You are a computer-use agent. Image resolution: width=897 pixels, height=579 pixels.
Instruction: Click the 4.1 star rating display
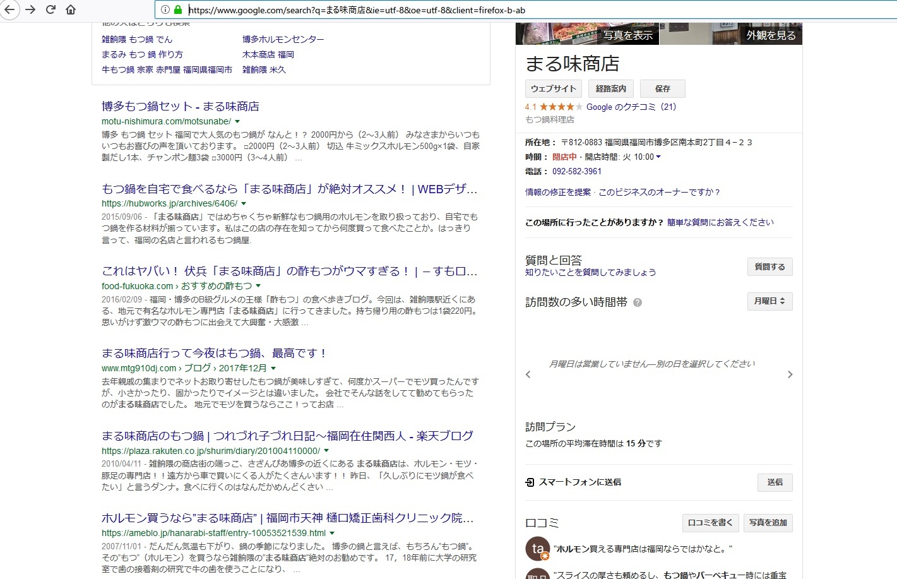click(x=554, y=107)
